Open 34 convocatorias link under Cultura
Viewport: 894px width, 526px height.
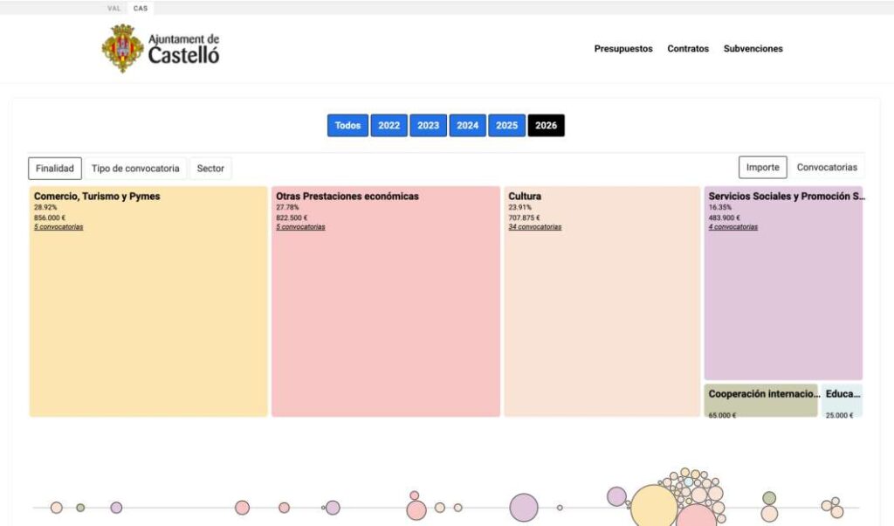535,227
